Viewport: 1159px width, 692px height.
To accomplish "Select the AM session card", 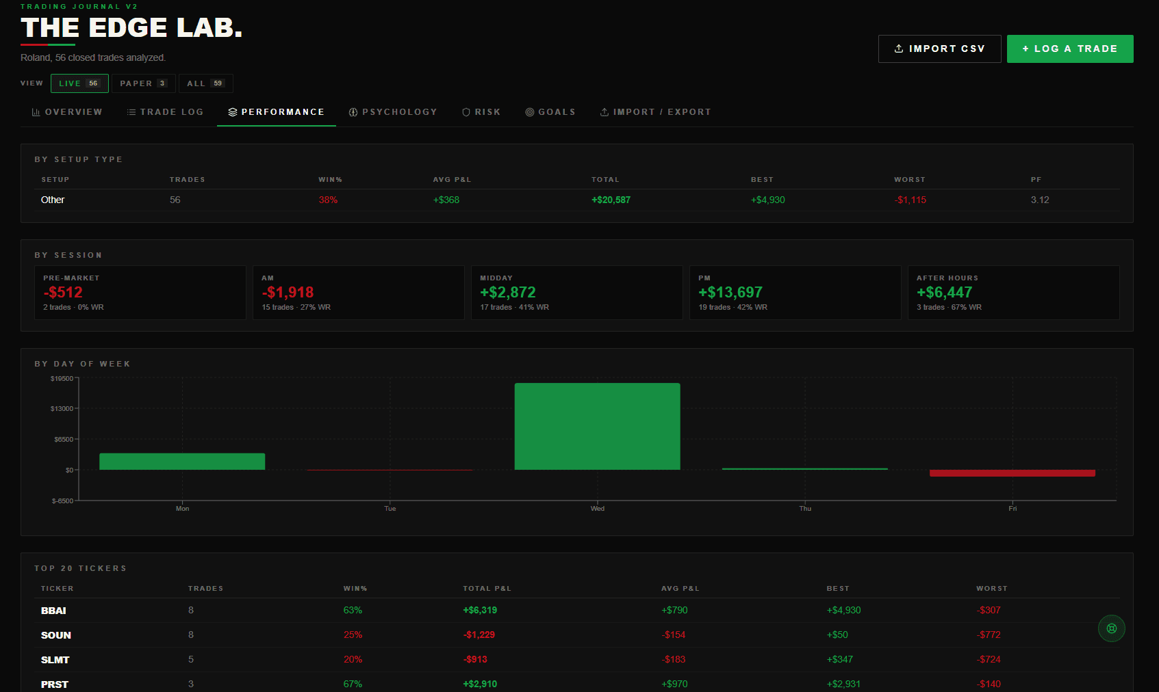I will (x=359, y=293).
